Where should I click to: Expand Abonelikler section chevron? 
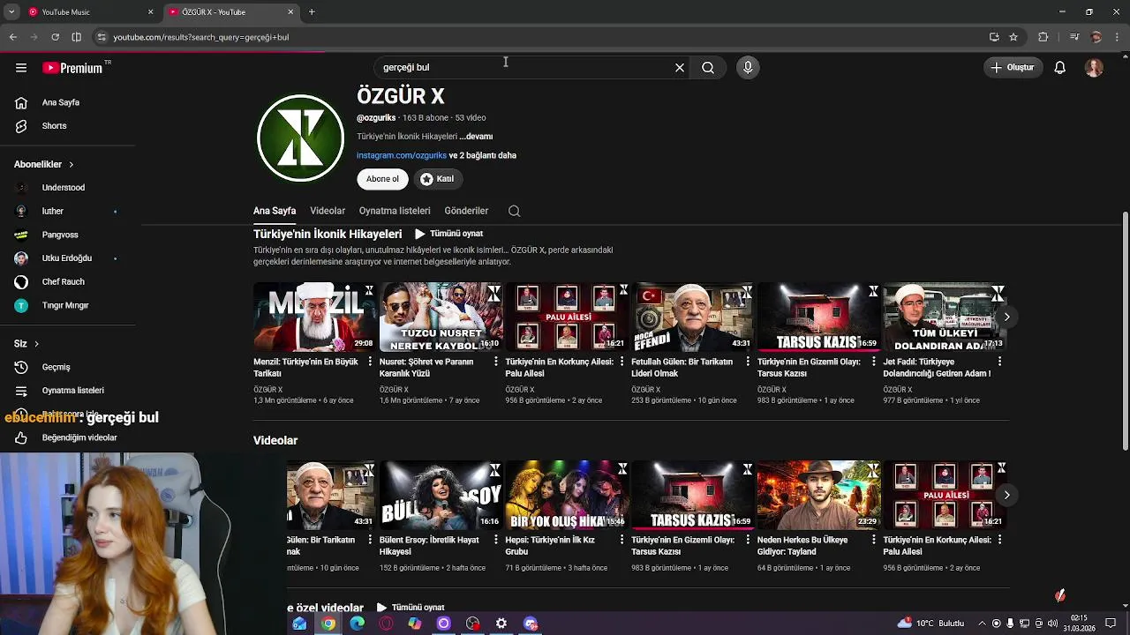(71, 165)
